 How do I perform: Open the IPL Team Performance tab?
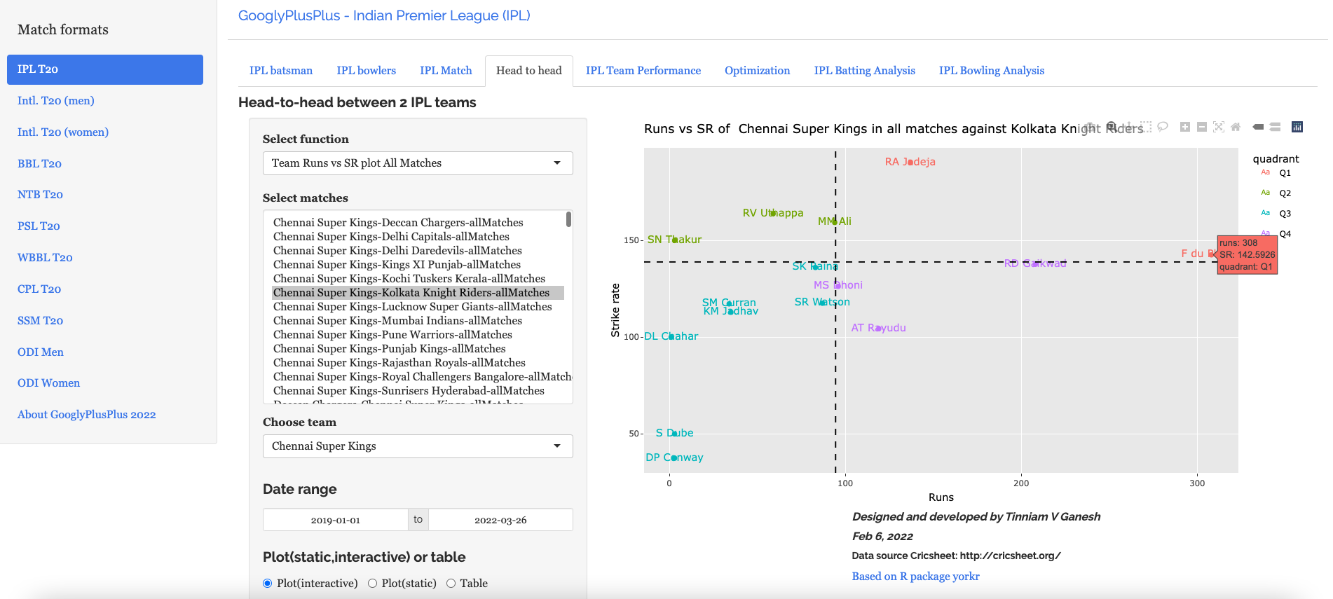tap(643, 71)
